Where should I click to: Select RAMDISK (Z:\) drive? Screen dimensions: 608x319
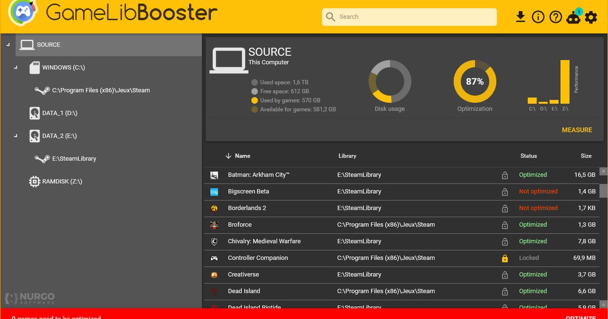coord(62,181)
